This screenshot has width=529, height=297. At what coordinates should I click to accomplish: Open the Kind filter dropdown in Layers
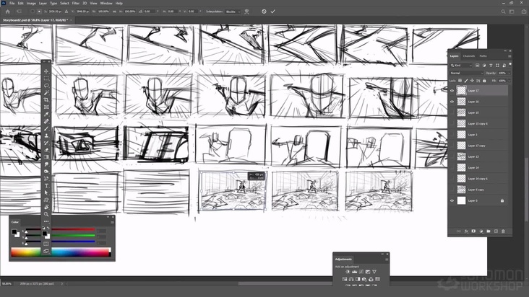461,66
